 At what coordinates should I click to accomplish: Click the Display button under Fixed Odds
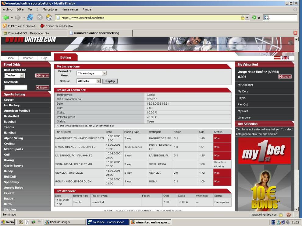click(x=42, y=75)
